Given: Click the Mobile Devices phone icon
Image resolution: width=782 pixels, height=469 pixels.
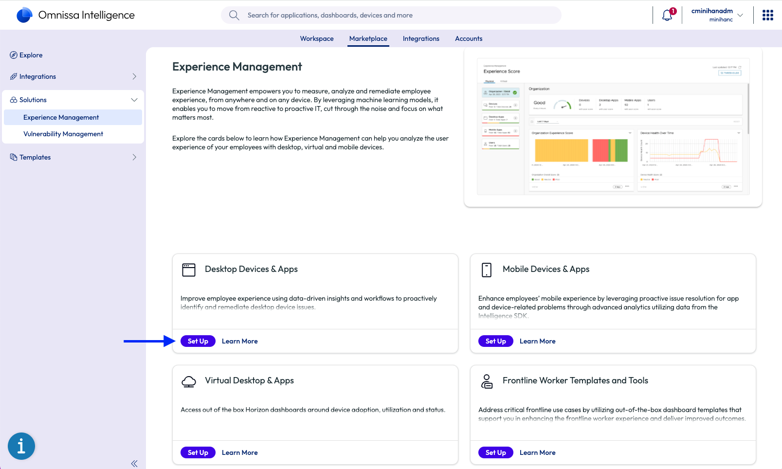Looking at the screenshot, I should pos(487,270).
